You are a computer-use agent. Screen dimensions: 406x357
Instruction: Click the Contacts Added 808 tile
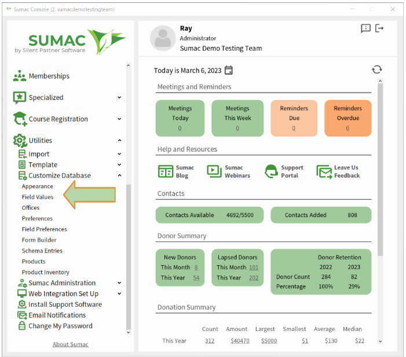click(x=321, y=215)
